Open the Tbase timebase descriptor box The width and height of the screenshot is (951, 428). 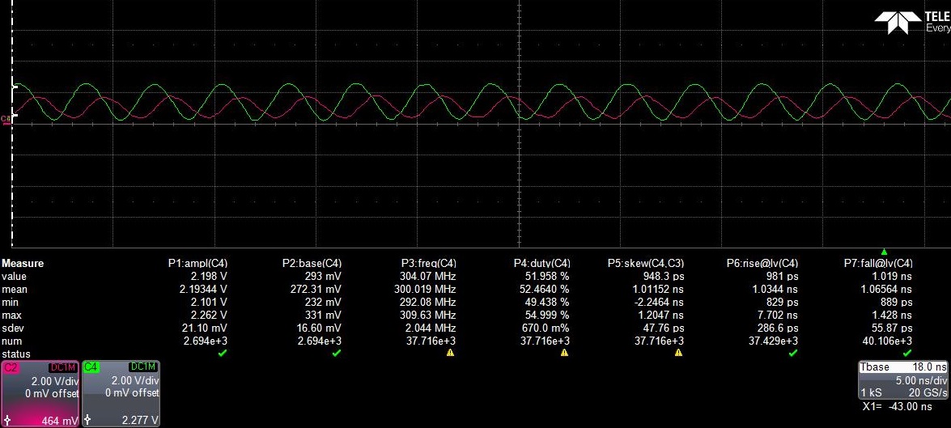pyautogui.click(x=903, y=378)
